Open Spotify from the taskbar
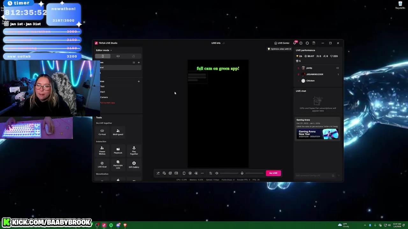Screen dimensions: 408x229 tap(111, 225)
